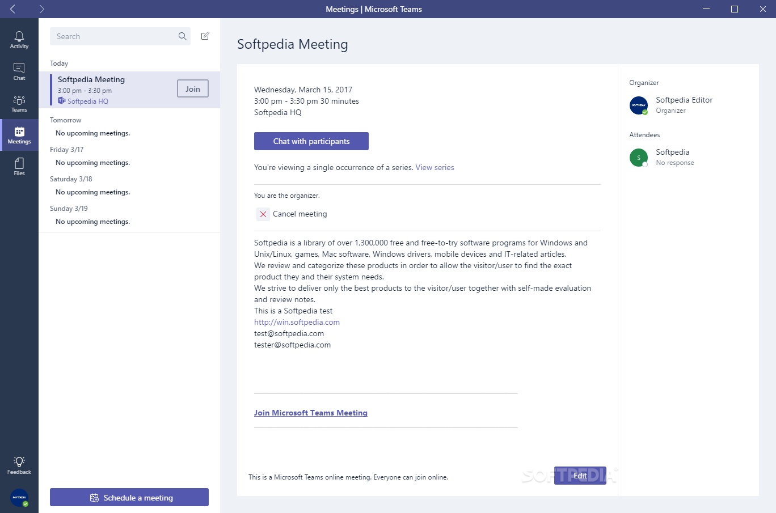Click the Softpedia Editor name

coord(684,100)
